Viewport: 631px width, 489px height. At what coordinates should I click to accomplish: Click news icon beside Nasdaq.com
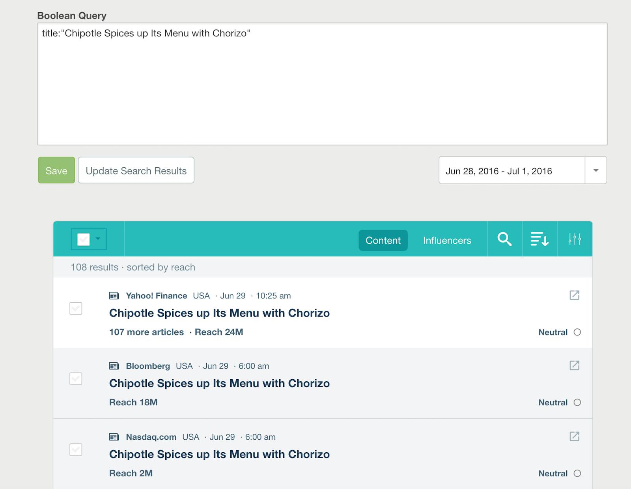click(x=114, y=437)
